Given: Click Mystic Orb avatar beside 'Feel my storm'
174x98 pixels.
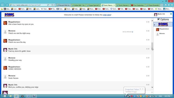Looking at the screenshot, I should click(5, 50).
